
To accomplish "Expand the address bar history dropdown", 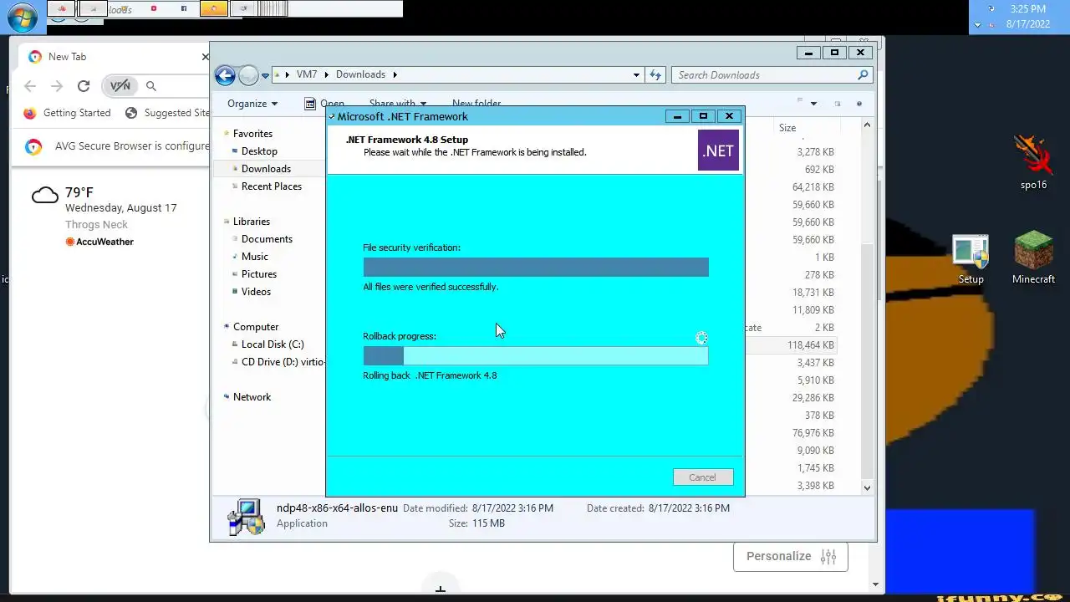I will 636,75.
